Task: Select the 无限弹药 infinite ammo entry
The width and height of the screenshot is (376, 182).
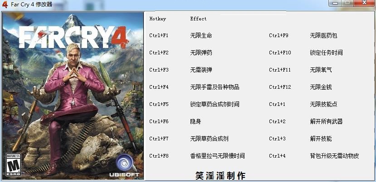Action: (201, 53)
